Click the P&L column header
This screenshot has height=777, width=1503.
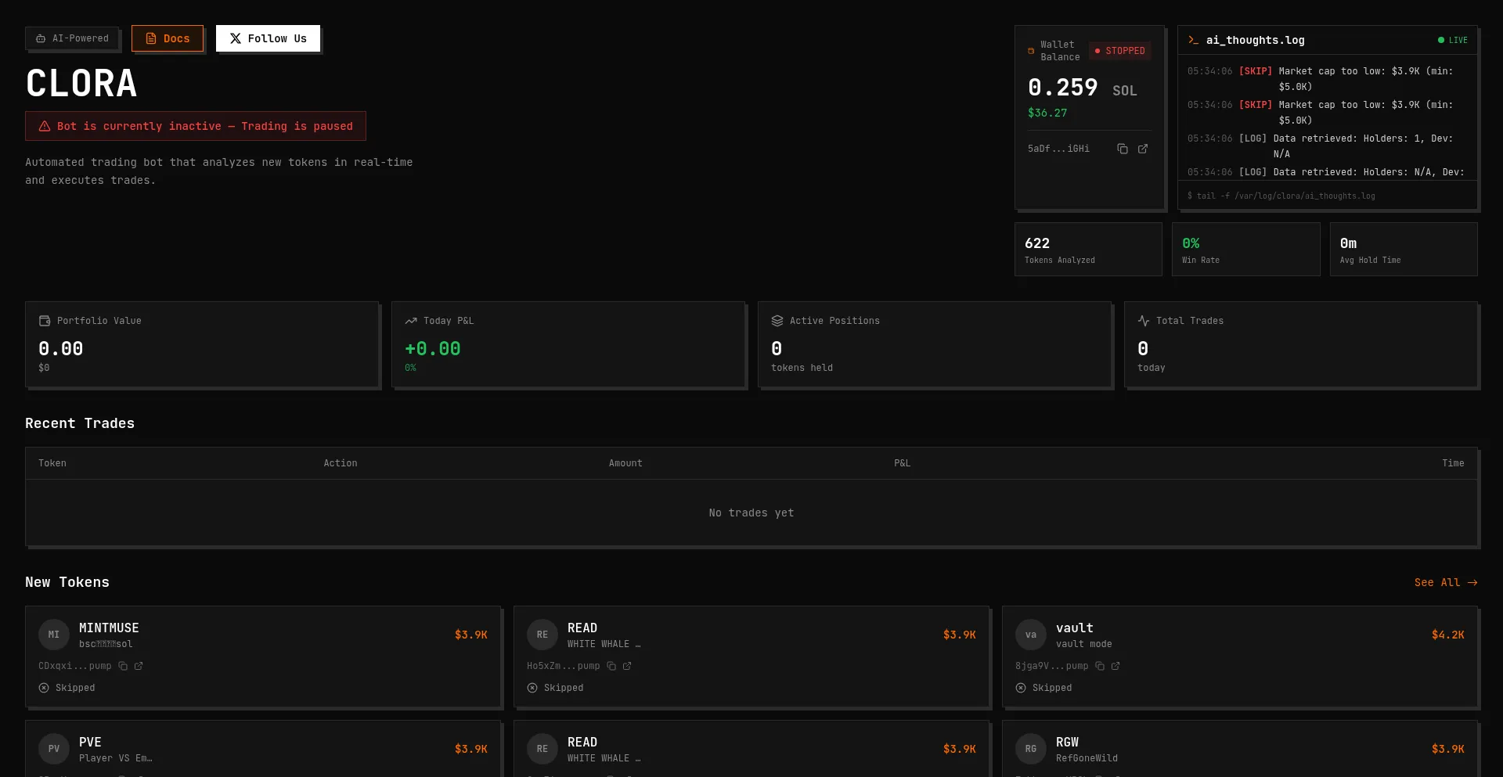click(902, 463)
